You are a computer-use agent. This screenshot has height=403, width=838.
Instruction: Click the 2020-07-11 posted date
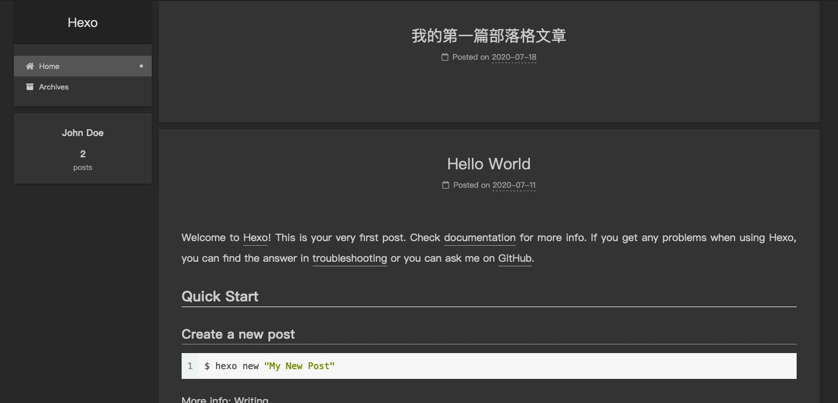[514, 185]
